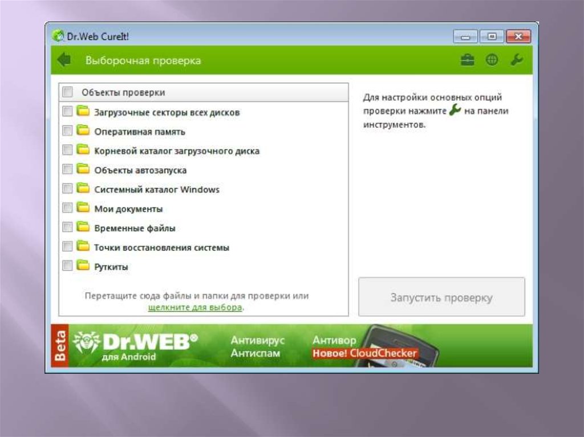Click the Dr.WEB spider logo in banner
Viewport: 584px width, 437px height.
pyautogui.click(x=86, y=342)
